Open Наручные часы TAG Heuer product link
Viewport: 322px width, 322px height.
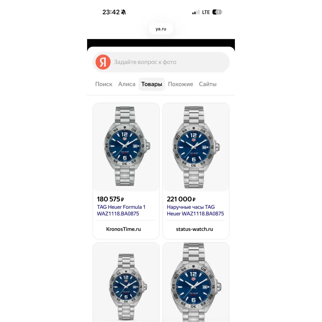click(x=195, y=210)
